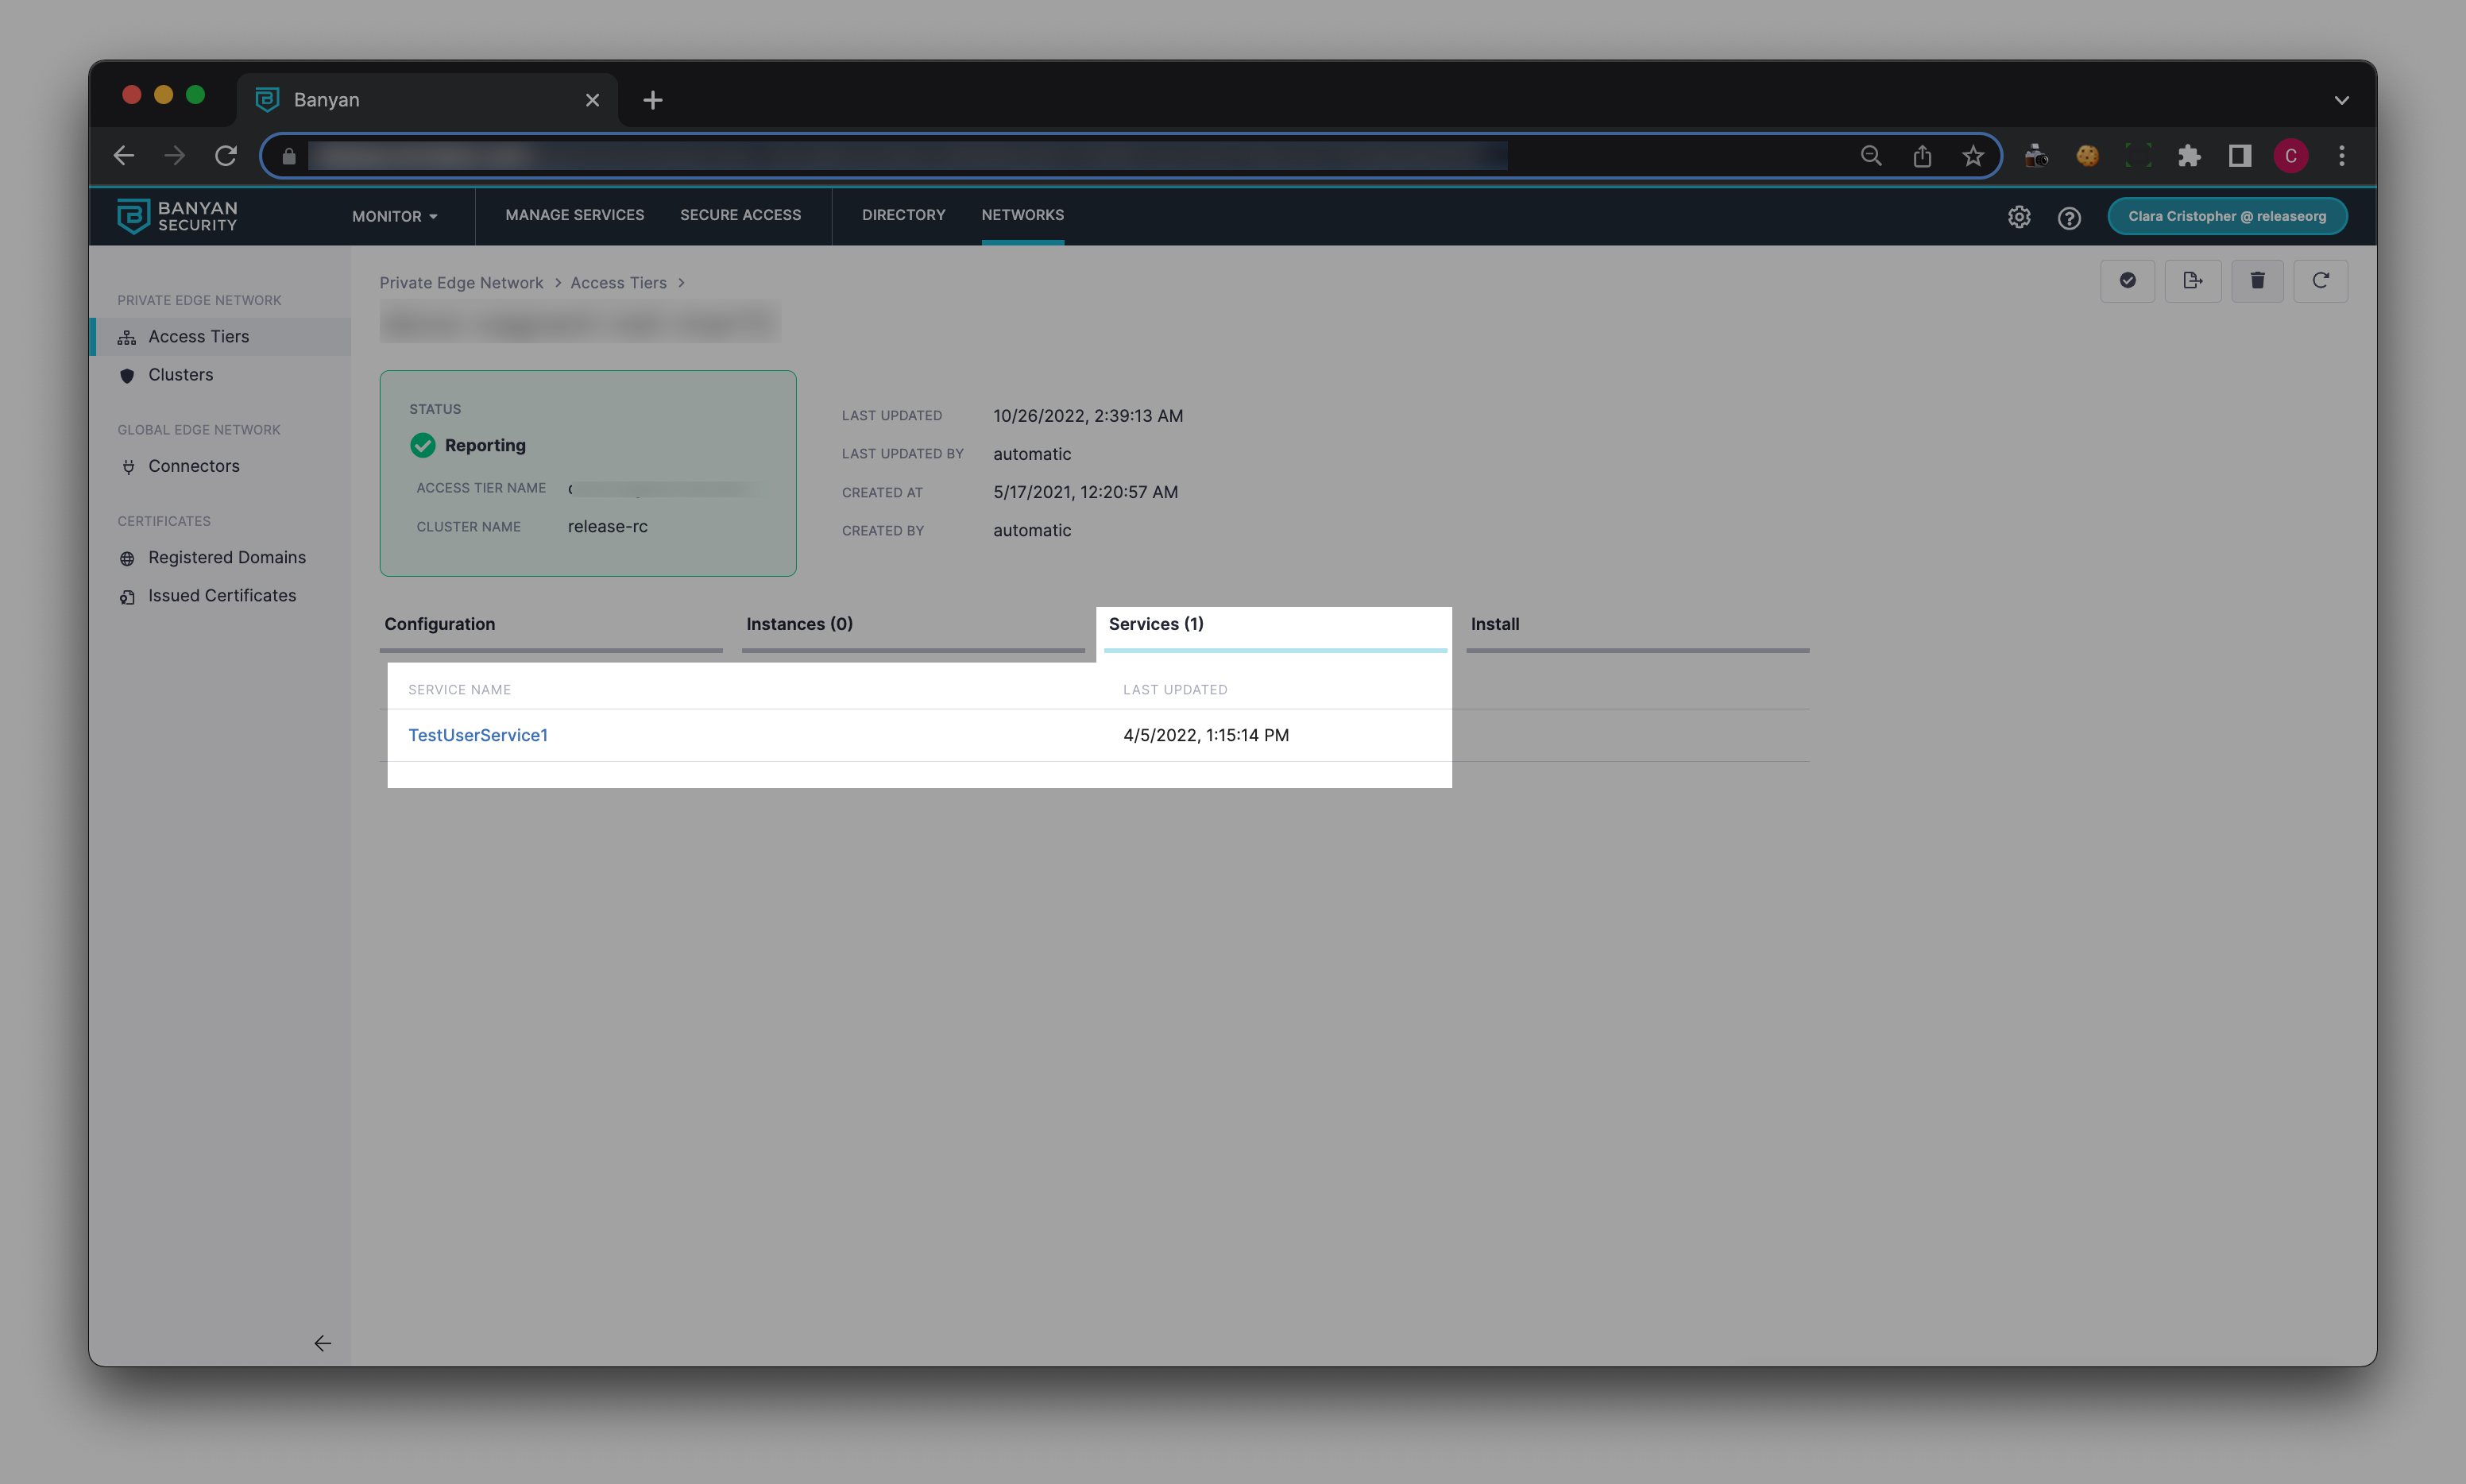Open the Install tab

[x=1494, y=624]
